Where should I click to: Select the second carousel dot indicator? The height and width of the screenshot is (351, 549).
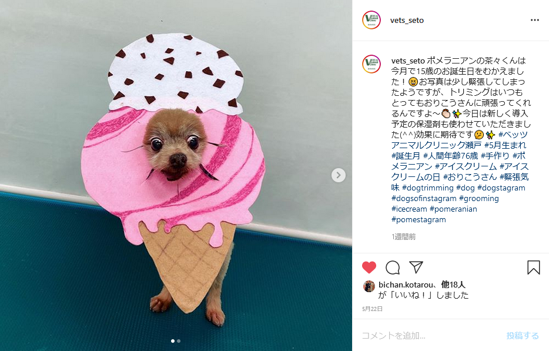(179, 341)
